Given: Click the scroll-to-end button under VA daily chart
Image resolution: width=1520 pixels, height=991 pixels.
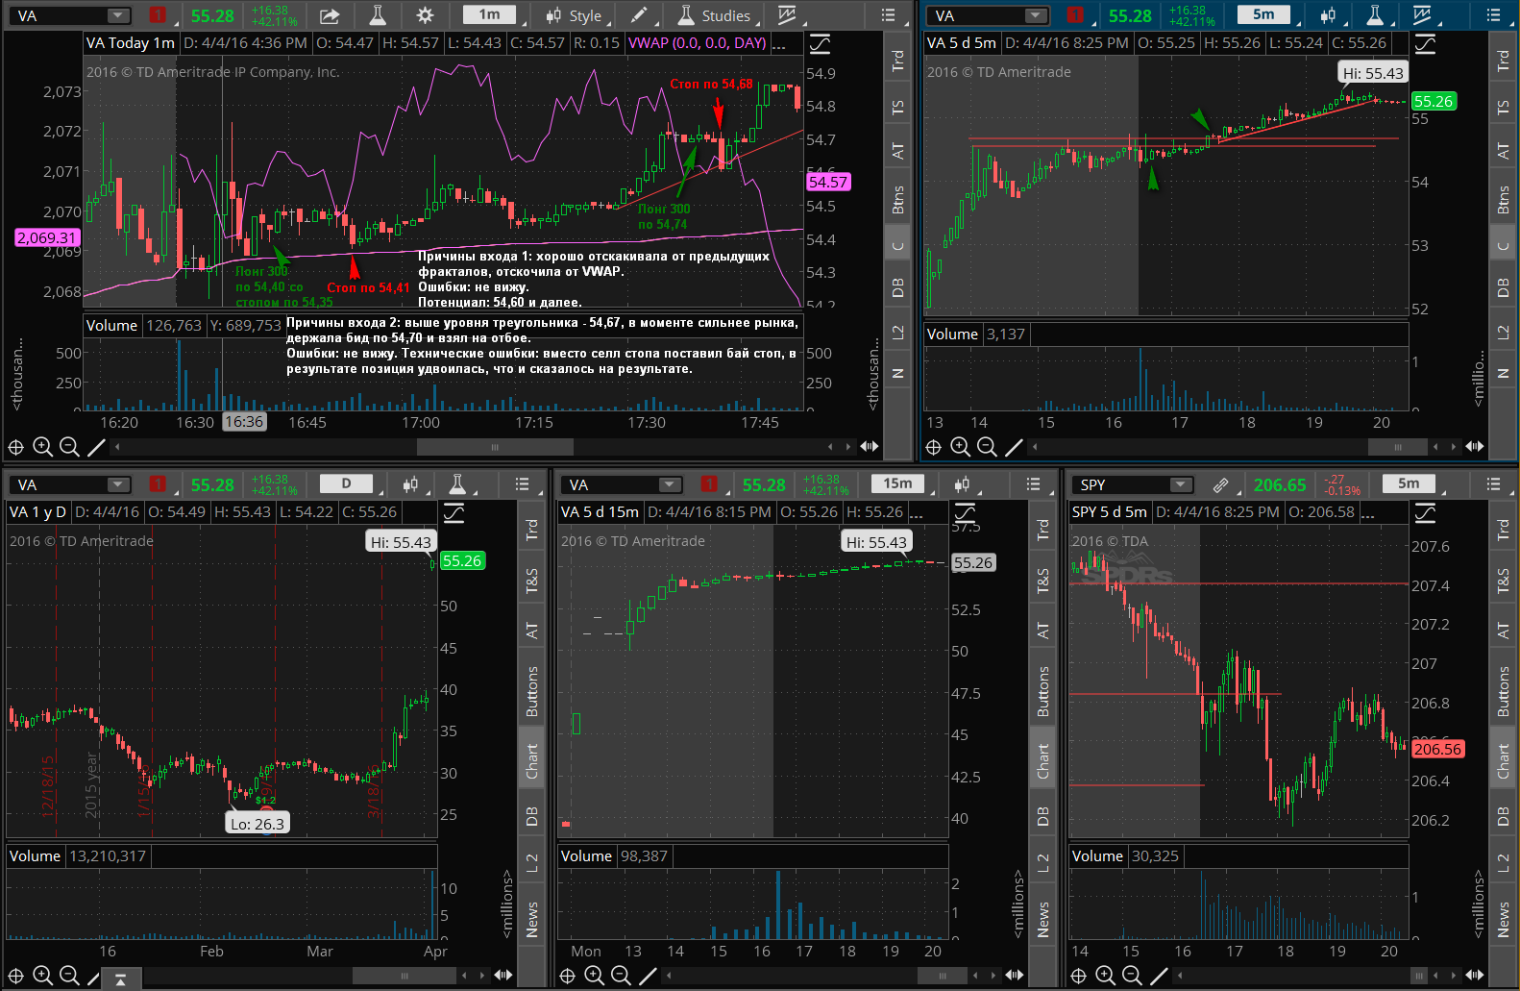Looking at the screenshot, I should click(120, 979).
